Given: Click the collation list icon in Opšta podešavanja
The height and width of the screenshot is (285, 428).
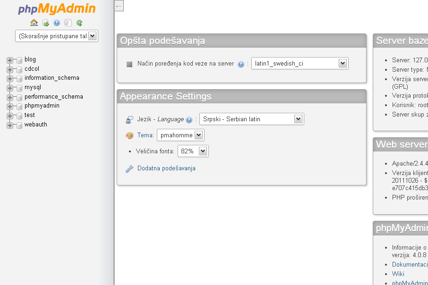Looking at the screenshot, I should click(129, 64).
